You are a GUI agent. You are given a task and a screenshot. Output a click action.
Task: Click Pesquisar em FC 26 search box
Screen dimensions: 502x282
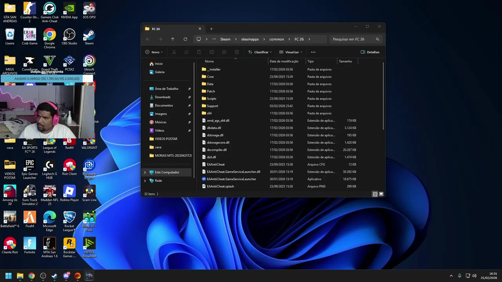click(356, 39)
